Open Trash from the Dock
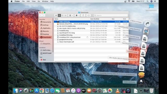Viewport: 167px width, 94px height. click(x=151, y=91)
